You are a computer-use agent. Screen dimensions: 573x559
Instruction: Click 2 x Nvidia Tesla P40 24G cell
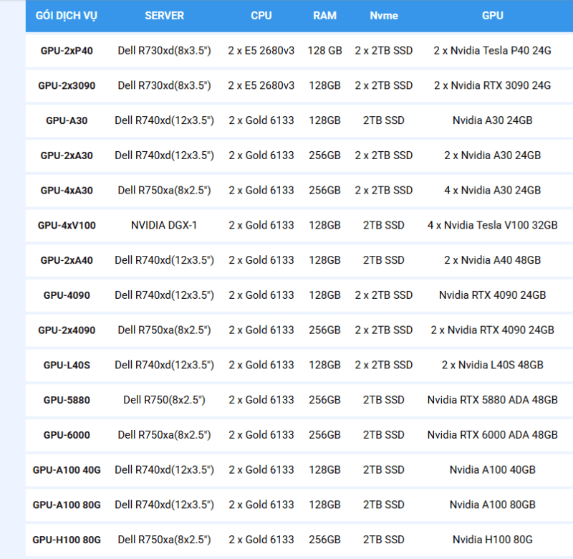(x=493, y=50)
